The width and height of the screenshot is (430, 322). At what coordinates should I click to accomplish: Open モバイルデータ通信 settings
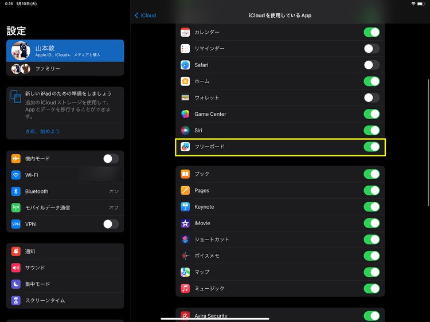tap(65, 208)
